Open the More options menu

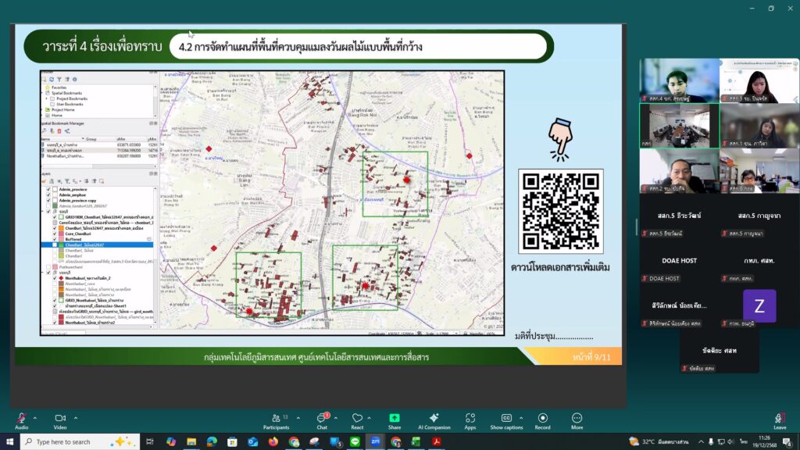point(577,418)
